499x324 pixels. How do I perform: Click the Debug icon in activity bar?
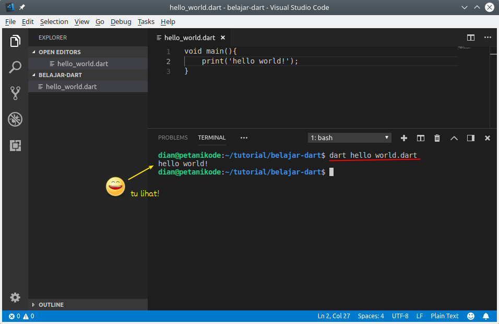[15, 119]
